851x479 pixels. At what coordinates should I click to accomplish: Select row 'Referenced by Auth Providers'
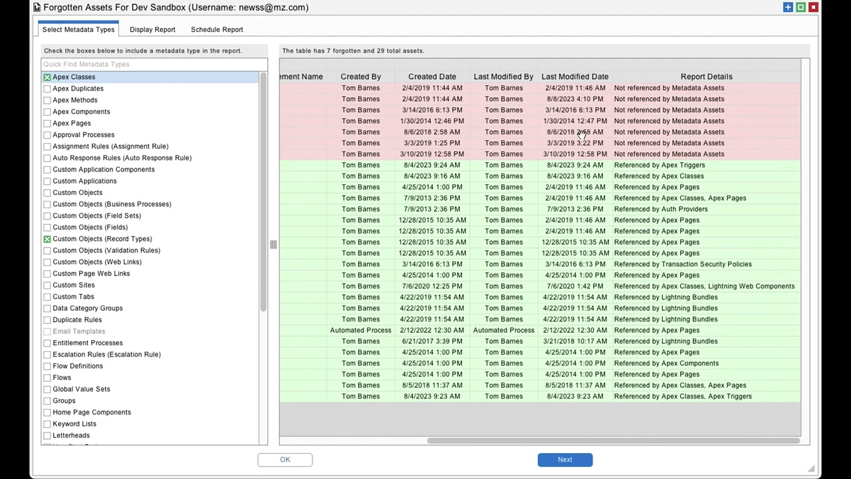click(x=540, y=209)
